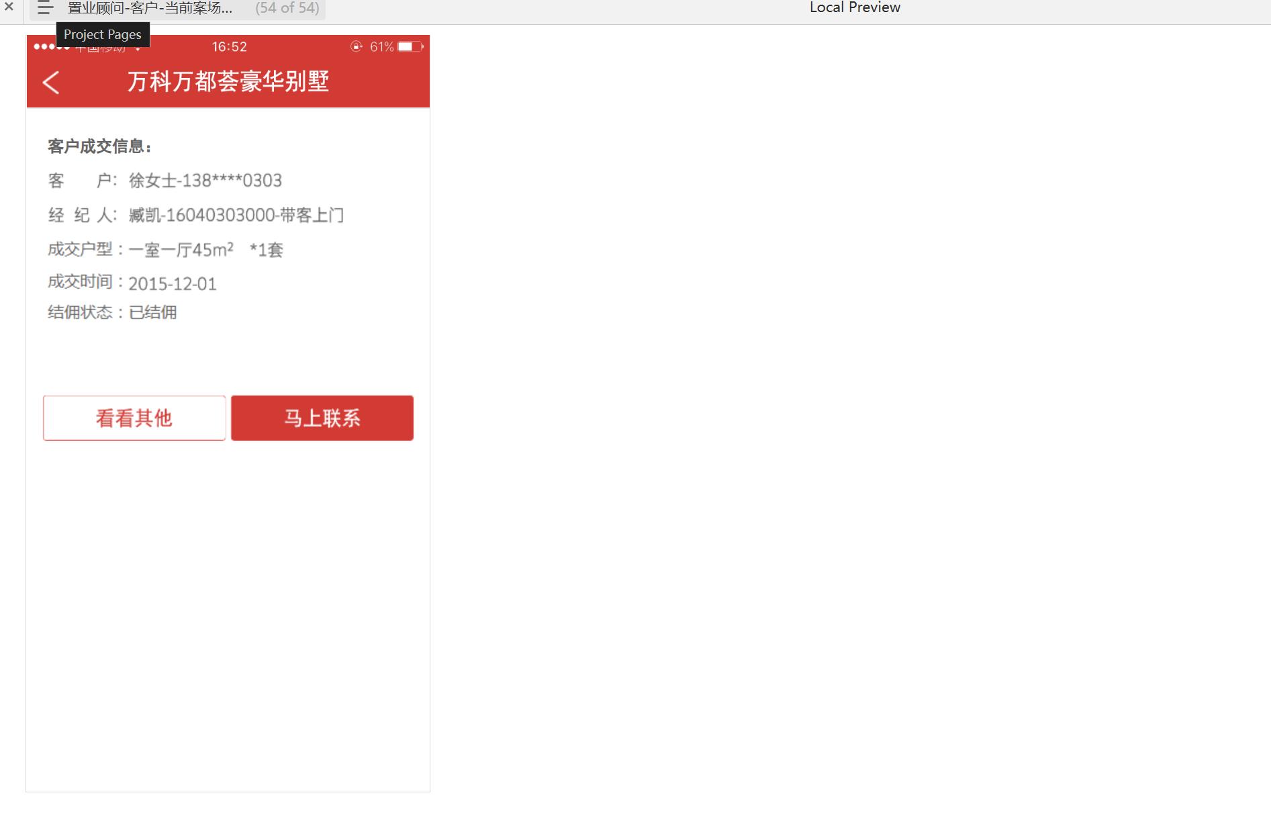The width and height of the screenshot is (1271, 836).
Task: Click the 16:52 clock in status bar
Action: 230,46
